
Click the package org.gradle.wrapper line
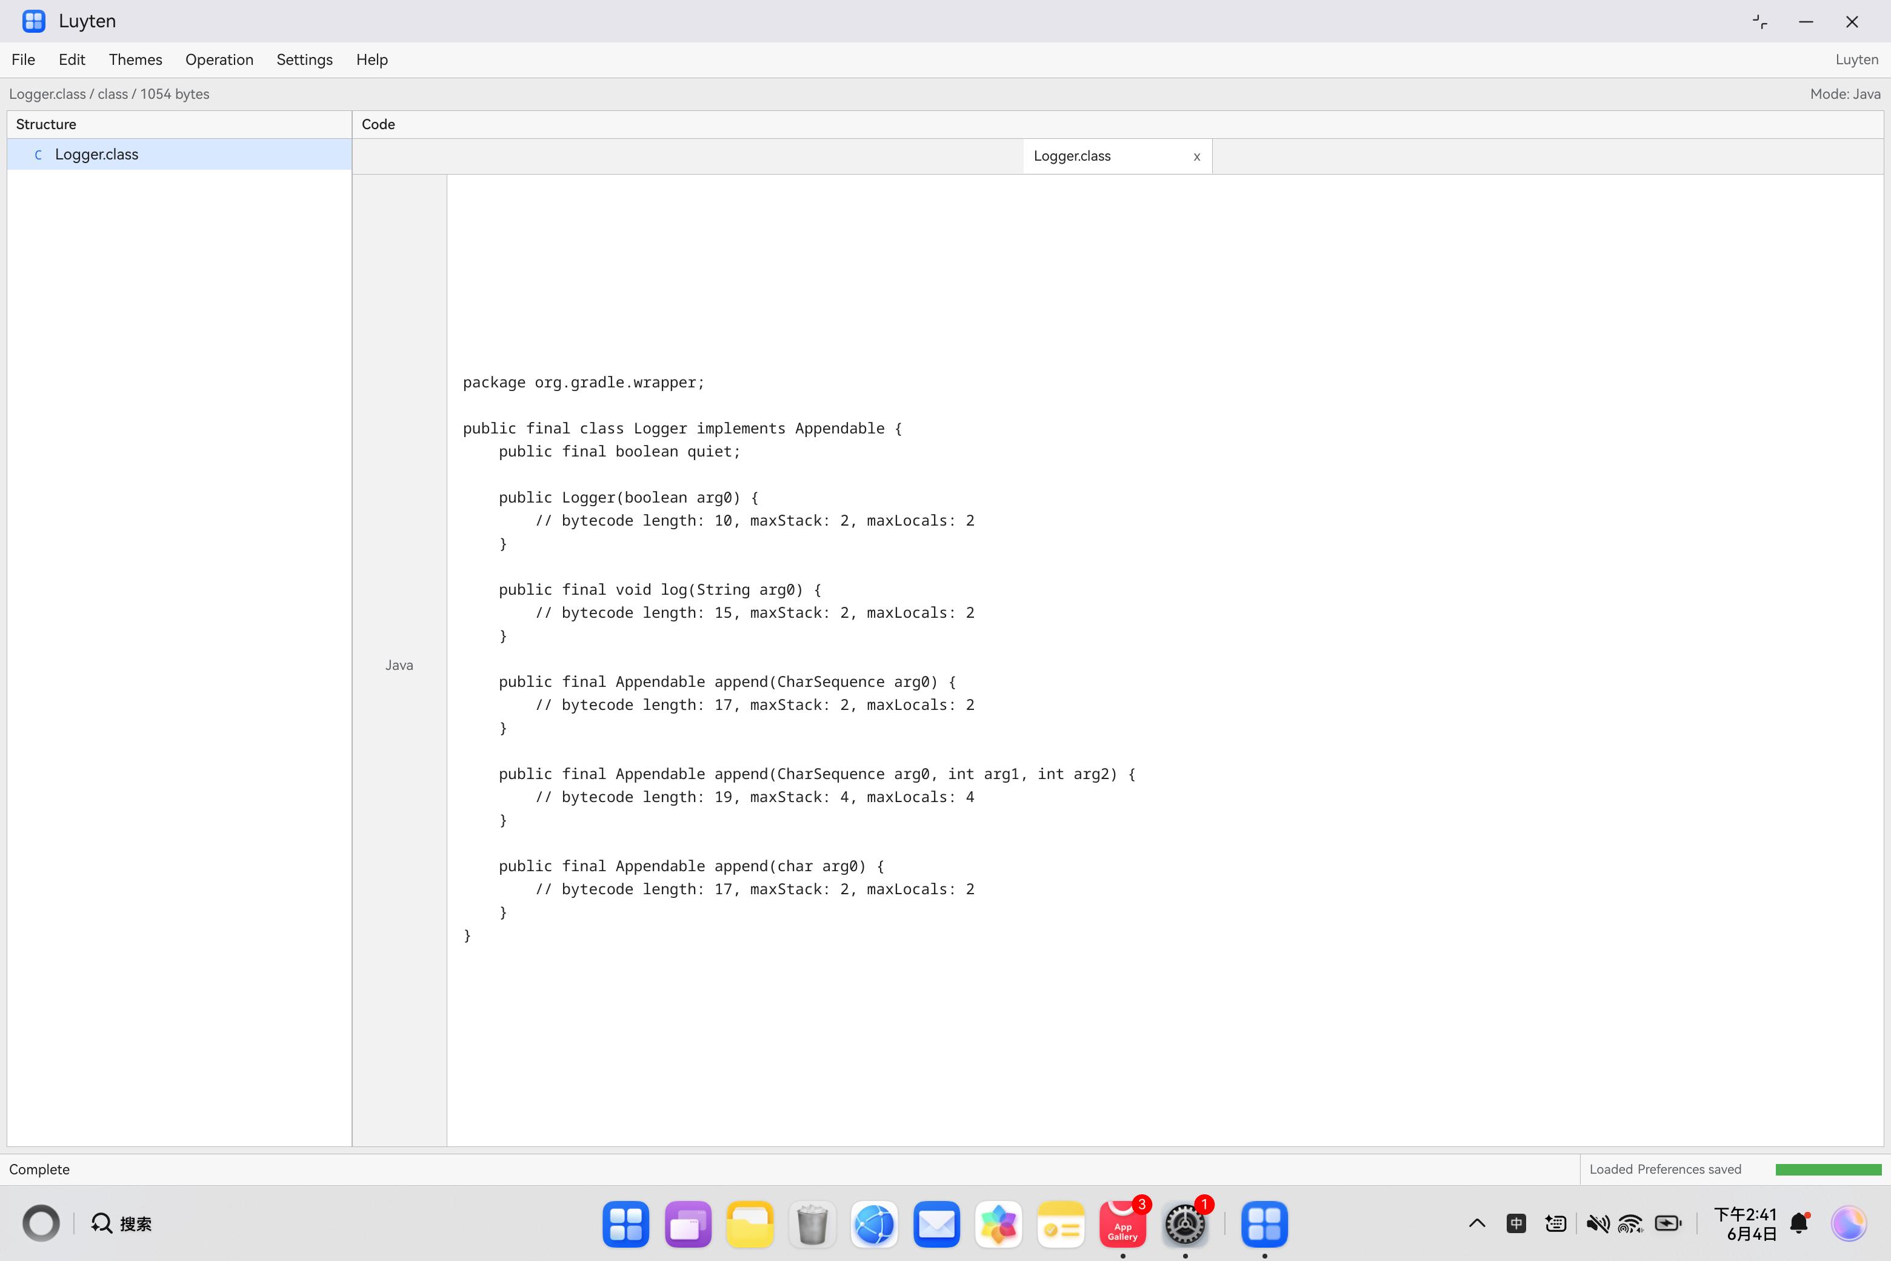coord(584,382)
